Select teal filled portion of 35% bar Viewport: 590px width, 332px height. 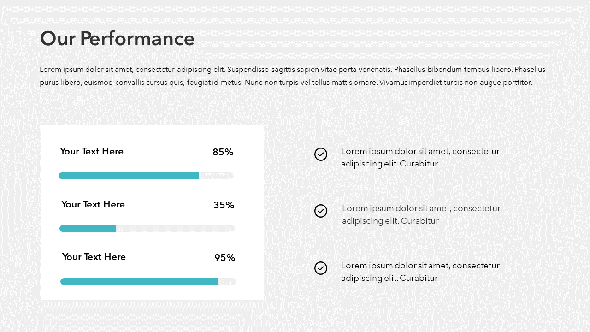(88, 228)
